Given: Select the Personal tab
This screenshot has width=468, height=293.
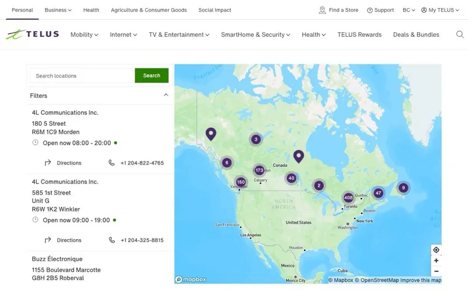Looking at the screenshot, I should point(22,10).
